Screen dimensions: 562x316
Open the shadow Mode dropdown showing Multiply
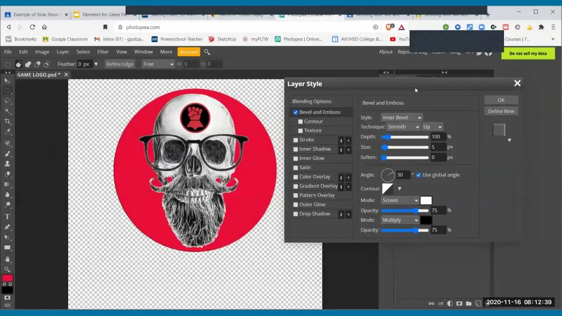(x=400, y=220)
